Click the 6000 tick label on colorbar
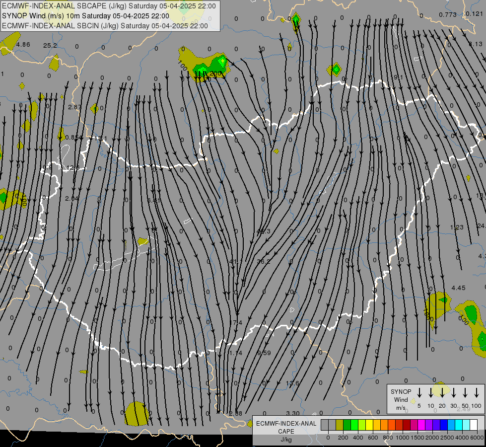 pos(477,438)
